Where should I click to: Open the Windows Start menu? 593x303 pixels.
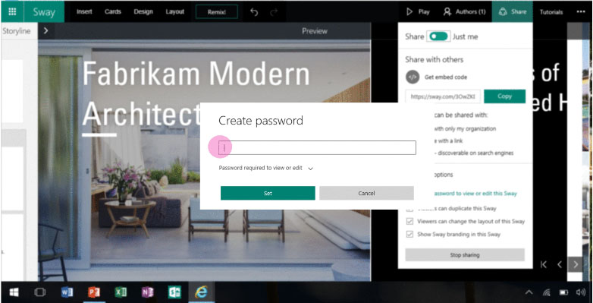(14, 292)
